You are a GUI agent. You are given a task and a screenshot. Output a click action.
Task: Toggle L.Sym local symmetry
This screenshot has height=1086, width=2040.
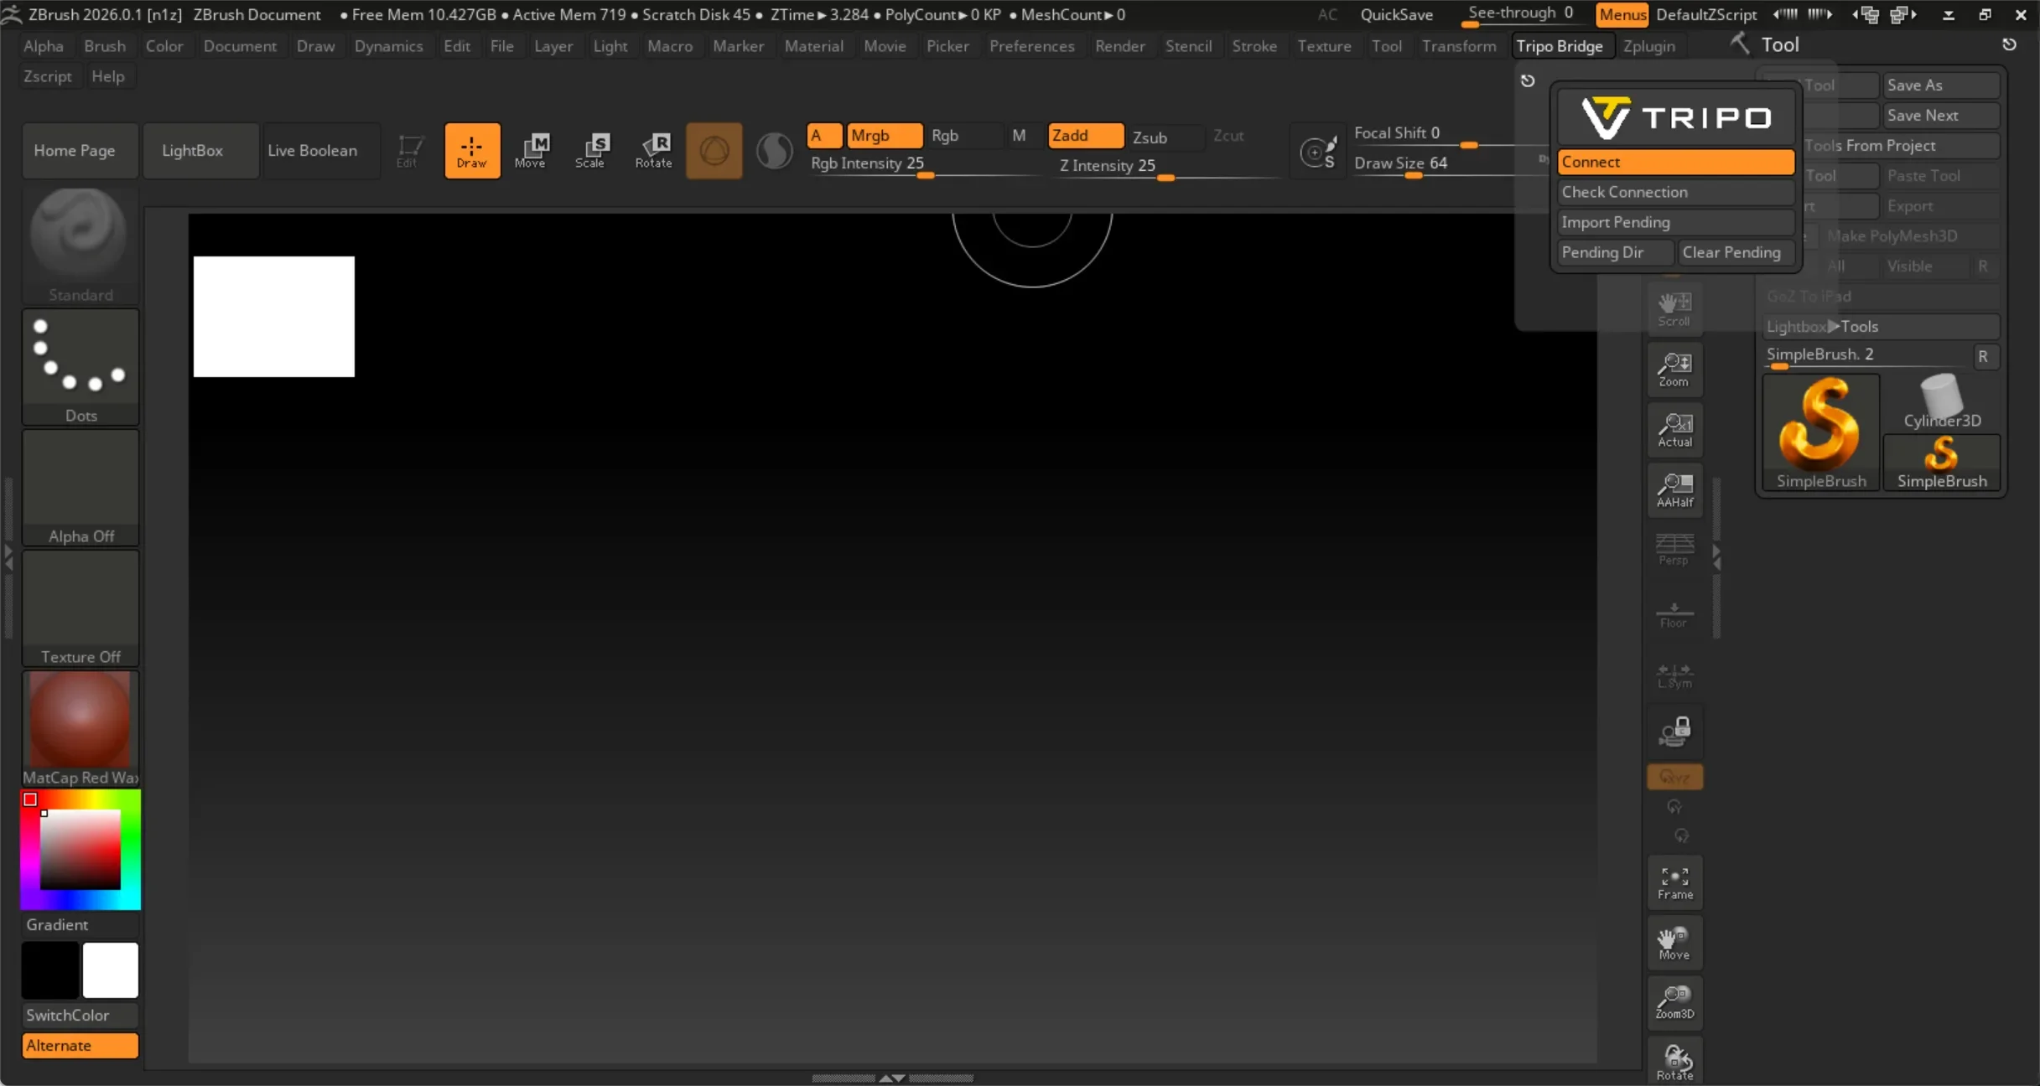pyautogui.click(x=1674, y=674)
